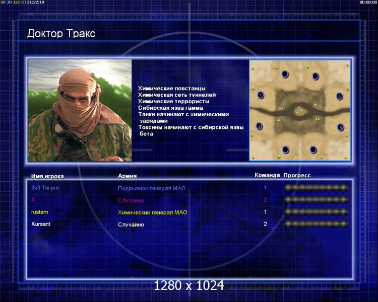This screenshot has height=302, width=378.
Task: Click the Имя игрока column header
Action: click(47, 176)
